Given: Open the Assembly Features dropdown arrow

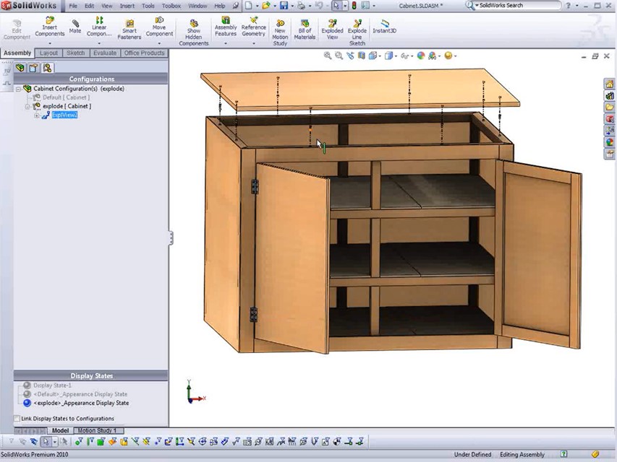Looking at the screenshot, I should pyautogui.click(x=226, y=43).
